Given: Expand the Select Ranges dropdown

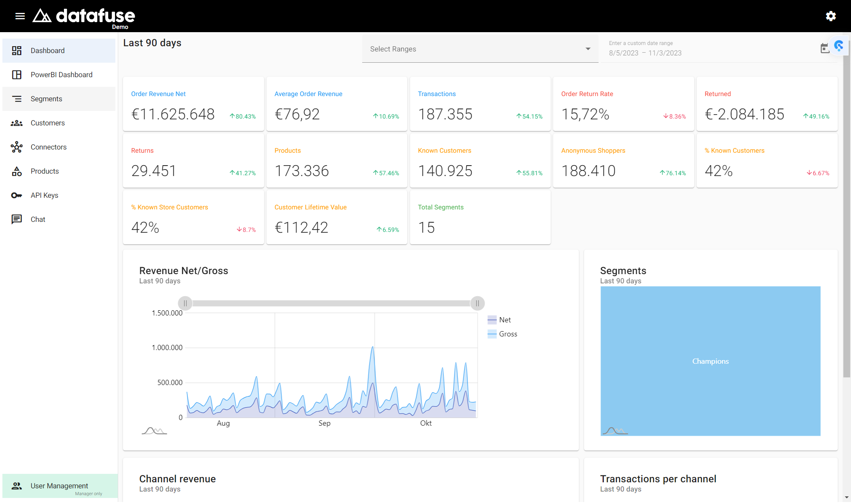Looking at the screenshot, I should point(480,49).
